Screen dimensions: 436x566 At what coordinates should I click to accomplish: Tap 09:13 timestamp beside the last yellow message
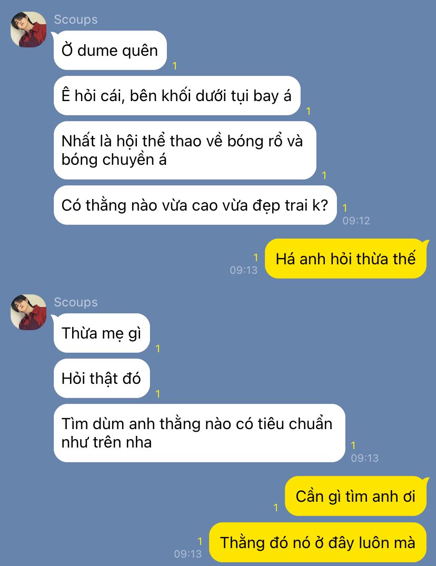click(187, 554)
